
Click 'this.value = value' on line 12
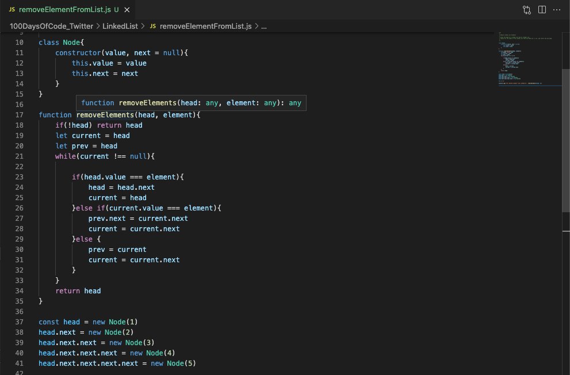[109, 63]
